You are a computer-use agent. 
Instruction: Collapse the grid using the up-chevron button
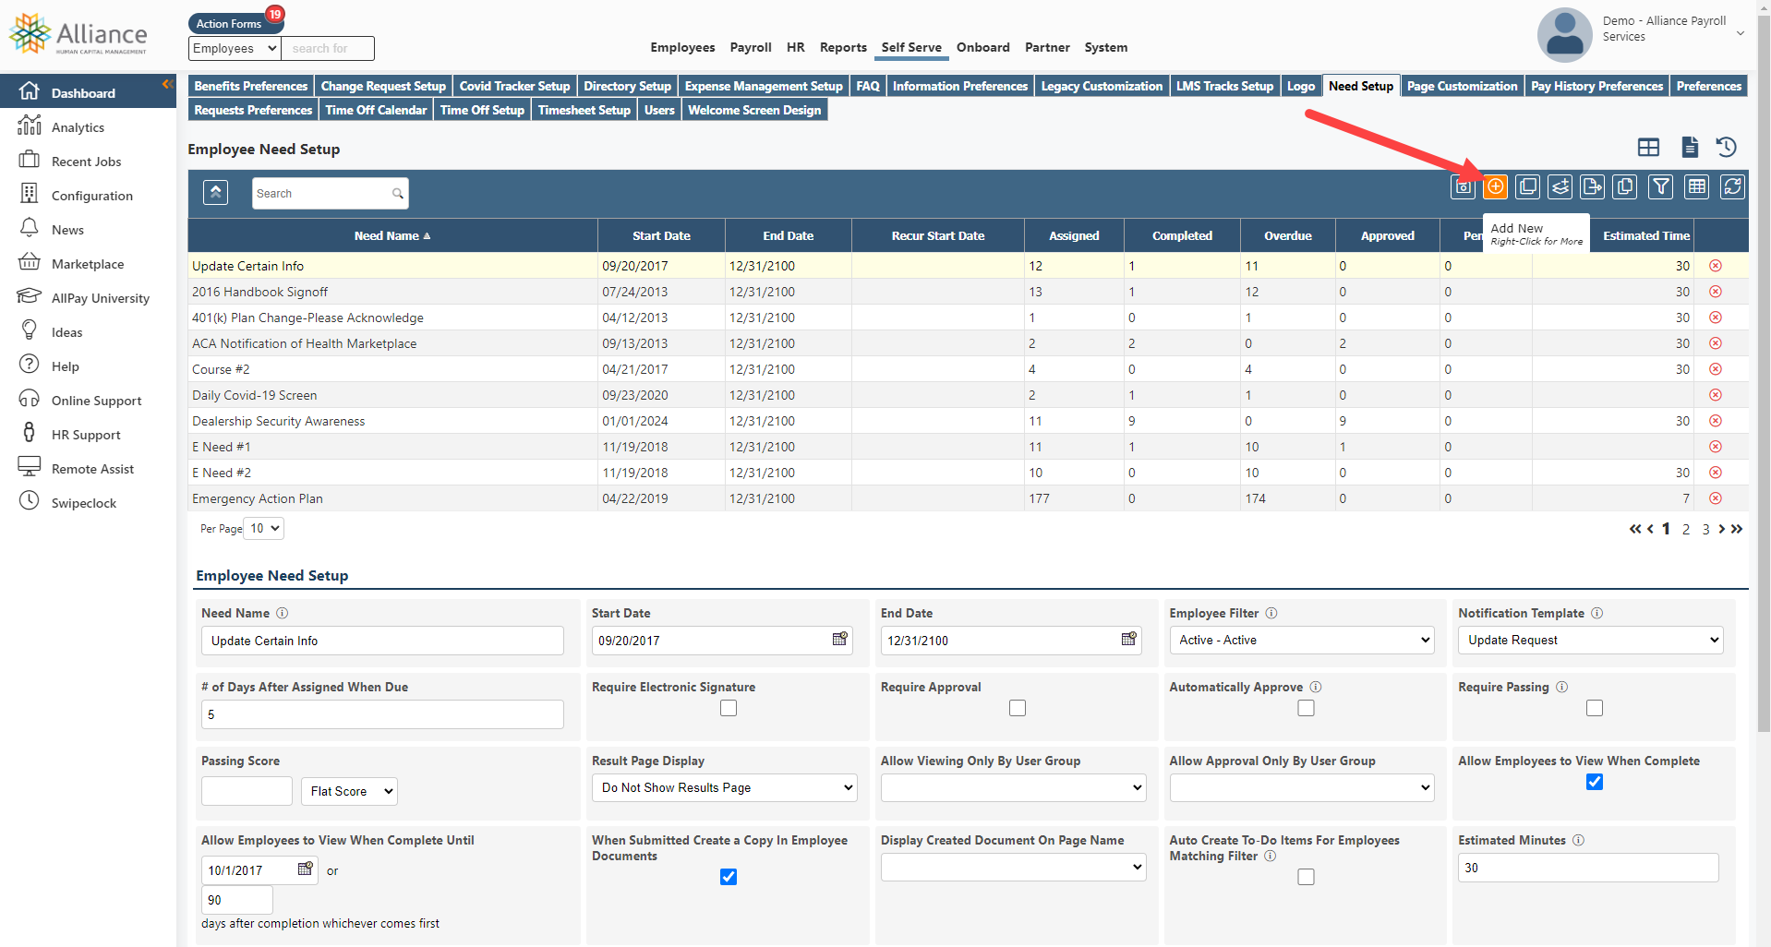[215, 192]
